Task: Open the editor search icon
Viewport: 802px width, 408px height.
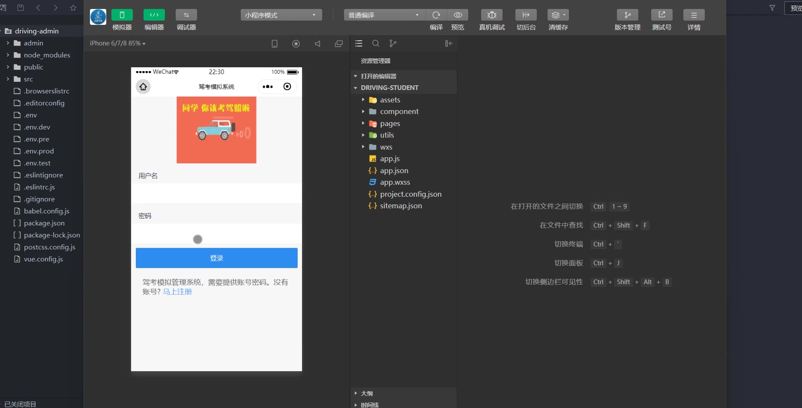Action: pos(376,43)
